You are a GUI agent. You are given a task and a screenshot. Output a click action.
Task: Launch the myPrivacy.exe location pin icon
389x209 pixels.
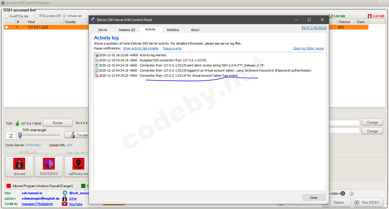(78, 164)
